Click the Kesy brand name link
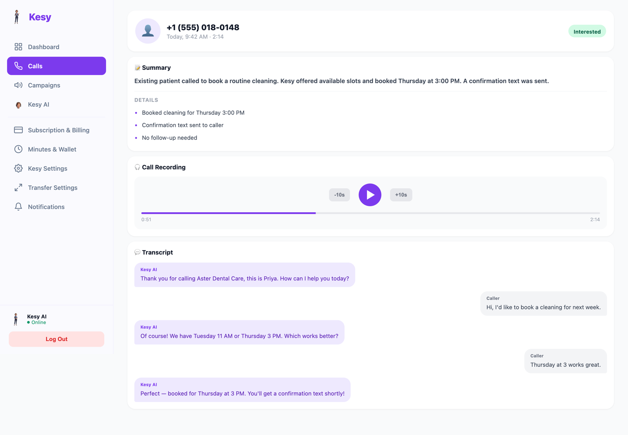628x435 pixels. [x=40, y=17]
